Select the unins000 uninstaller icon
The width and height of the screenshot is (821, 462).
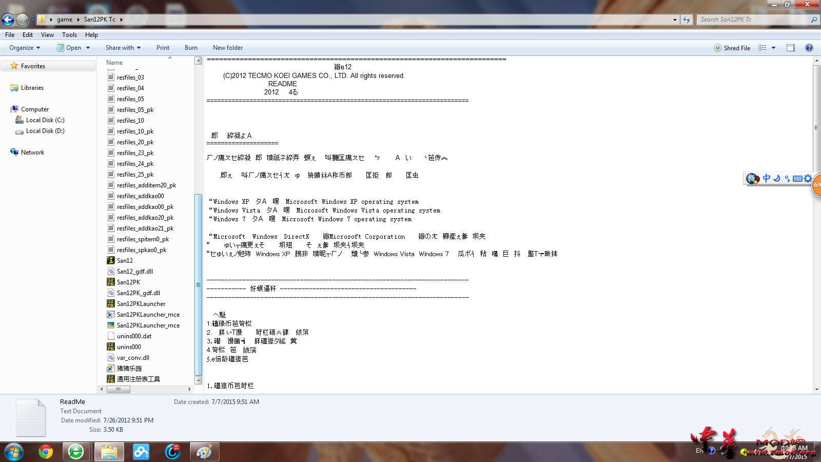[x=111, y=347]
